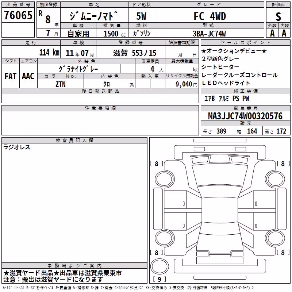This screenshot has width=292, height=292.
Task: Click the 2型新色グレー sales point
Action: [220, 59]
